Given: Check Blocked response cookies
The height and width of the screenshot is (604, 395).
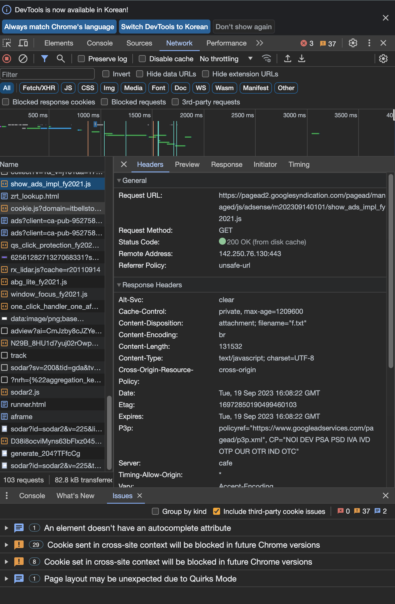Looking at the screenshot, I should [x=6, y=102].
